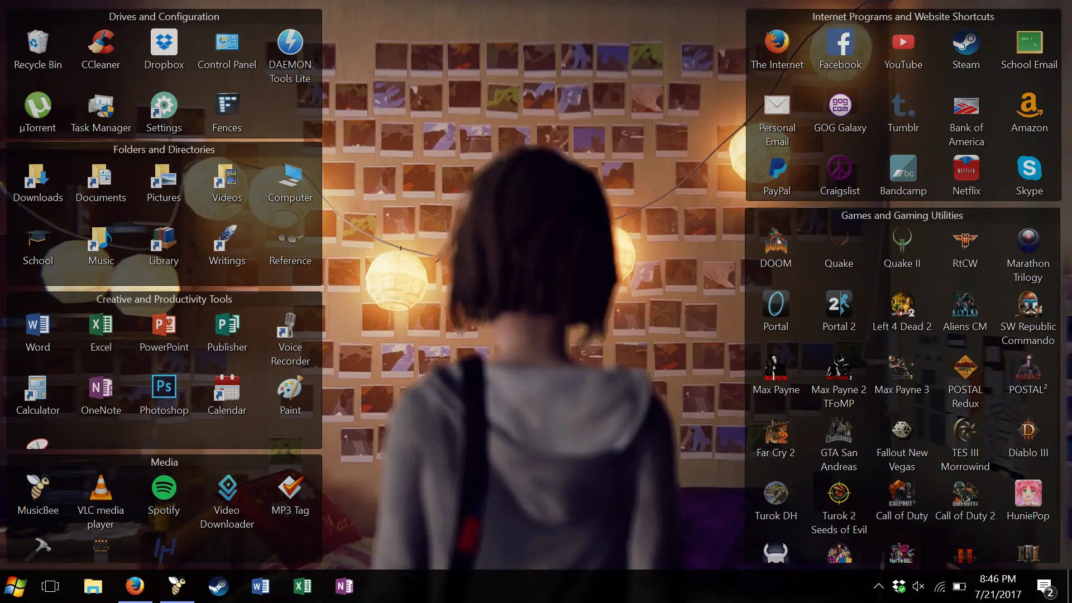Open the School folder icon
Screen dimensions: 1072x603
coord(37,246)
